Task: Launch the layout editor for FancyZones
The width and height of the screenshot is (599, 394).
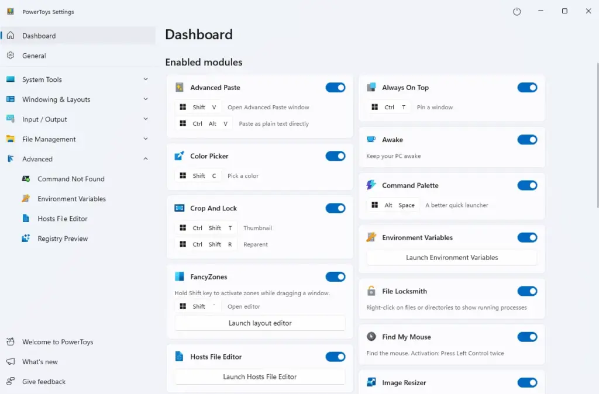Action: [x=259, y=323]
